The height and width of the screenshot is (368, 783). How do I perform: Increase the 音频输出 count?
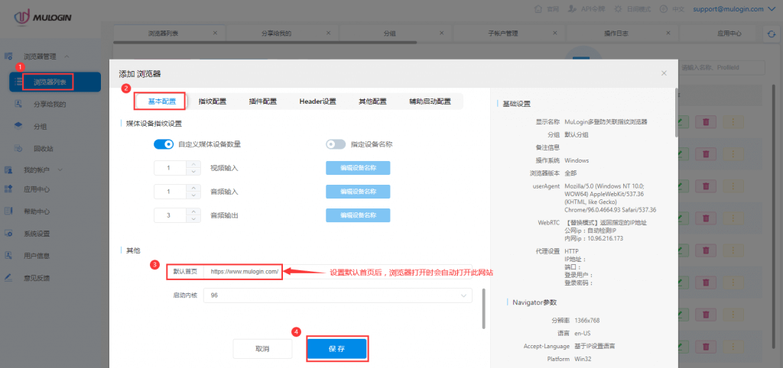193,212
